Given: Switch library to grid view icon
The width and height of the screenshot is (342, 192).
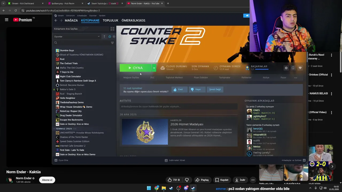Looking at the screenshot, I should click(112, 29).
